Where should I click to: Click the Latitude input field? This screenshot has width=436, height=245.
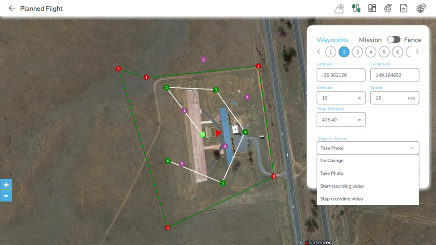(x=341, y=75)
